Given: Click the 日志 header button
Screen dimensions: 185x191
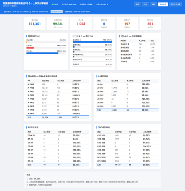Looking at the screenshot, I should pos(146,4).
